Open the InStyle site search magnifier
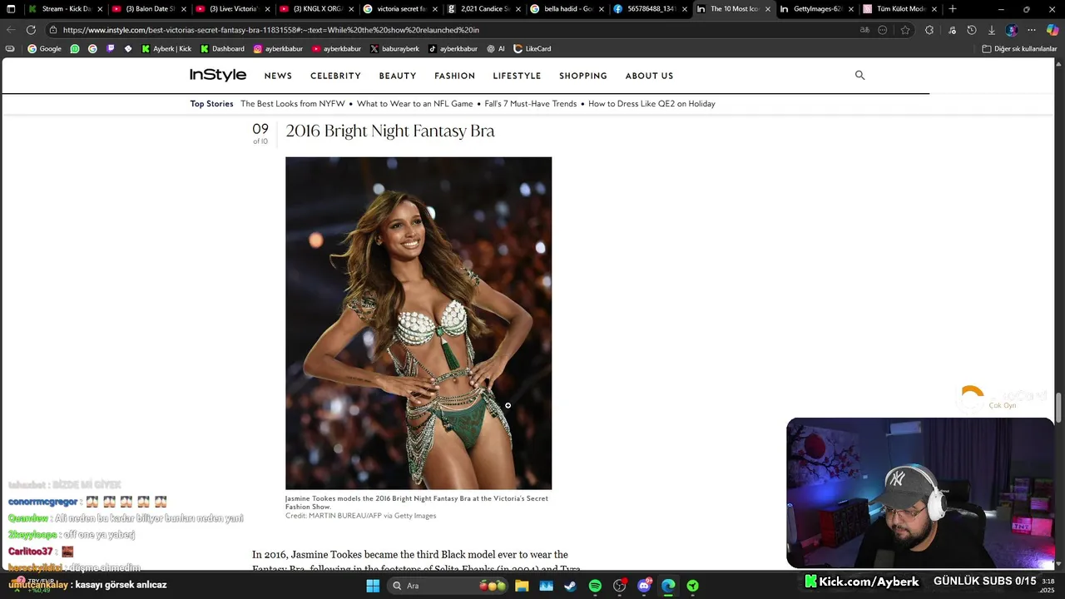 click(859, 75)
